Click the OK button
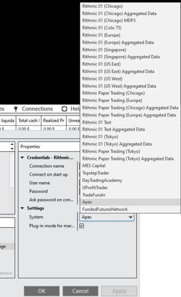The width and height of the screenshot is (181, 297). pos(42,291)
